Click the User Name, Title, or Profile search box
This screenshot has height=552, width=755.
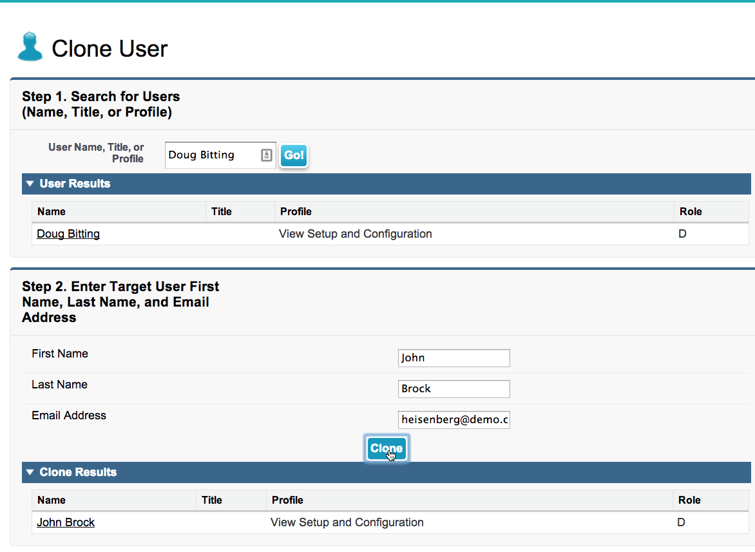point(213,155)
